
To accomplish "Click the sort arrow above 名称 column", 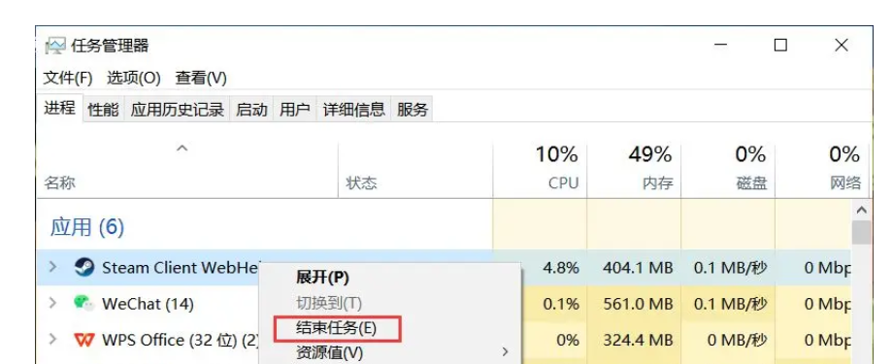I will [x=182, y=149].
